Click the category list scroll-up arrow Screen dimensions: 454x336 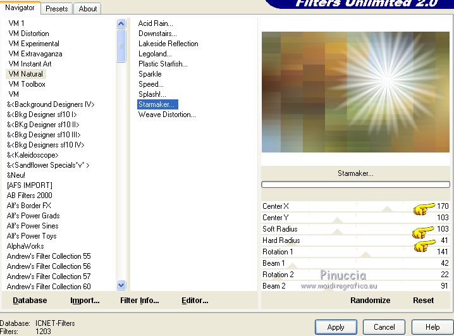121,23
